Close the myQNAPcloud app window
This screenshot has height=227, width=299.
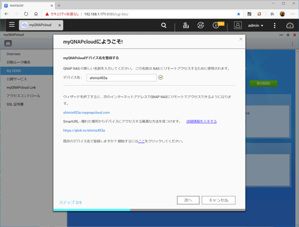point(295,35)
